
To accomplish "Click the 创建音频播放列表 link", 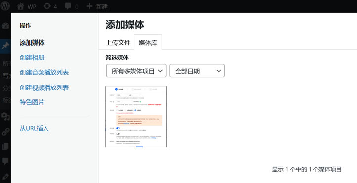I will 44,73.
